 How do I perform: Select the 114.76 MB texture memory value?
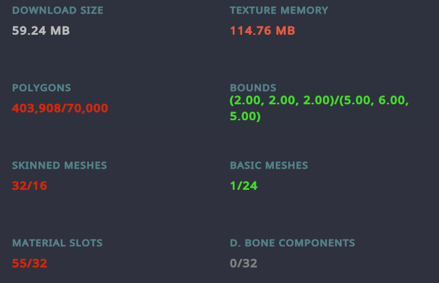[x=263, y=31]
